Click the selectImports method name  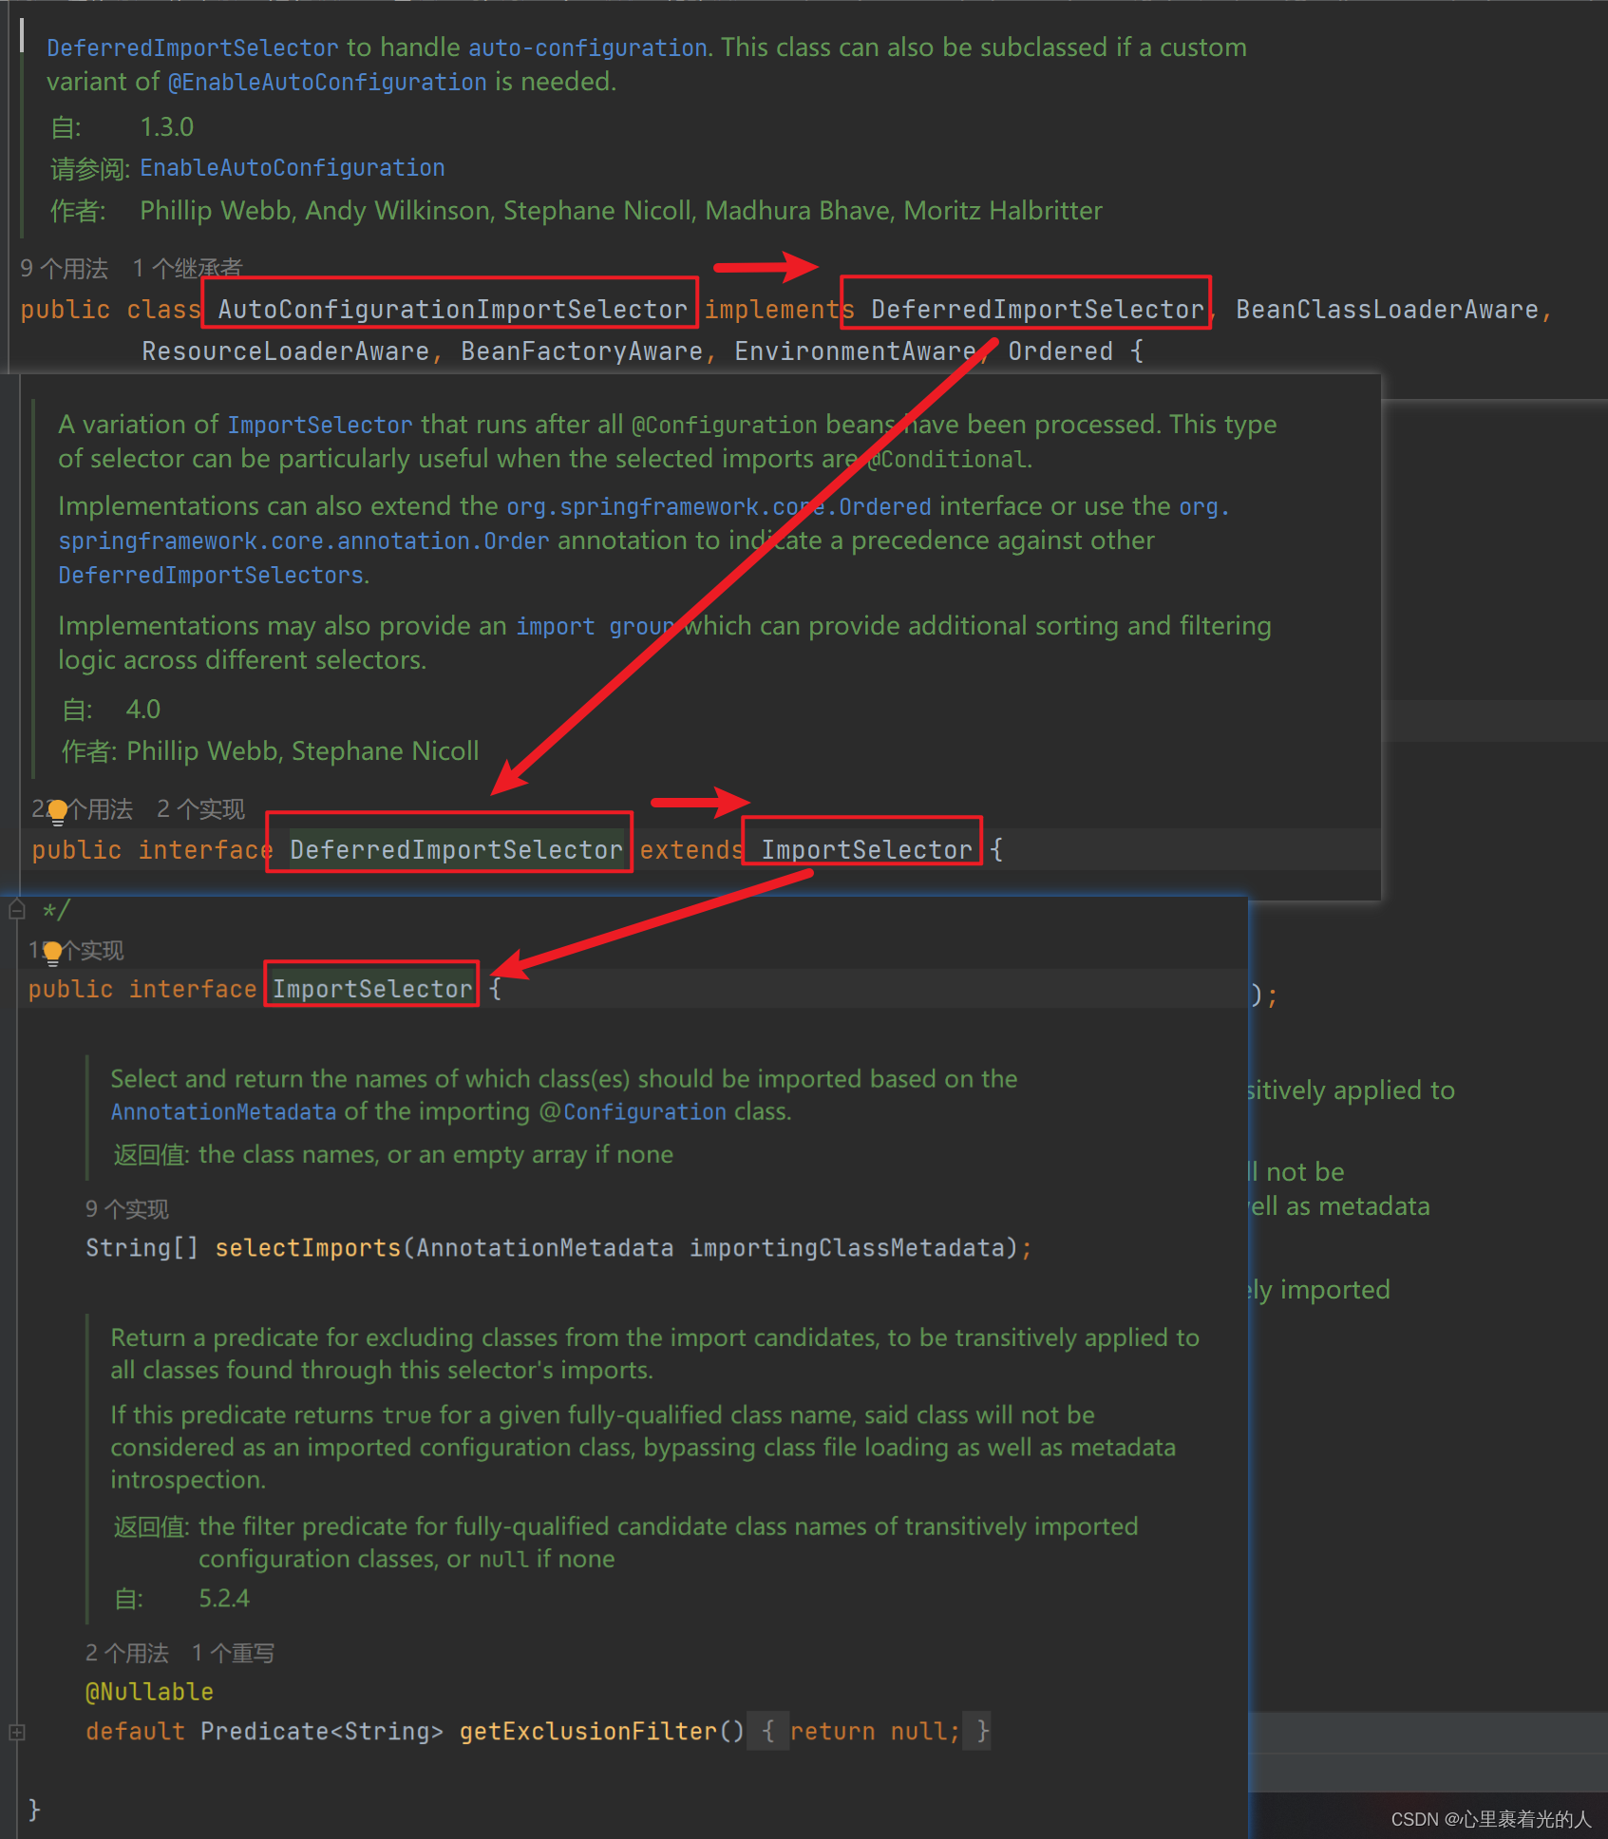click(x=308, y=1247)
